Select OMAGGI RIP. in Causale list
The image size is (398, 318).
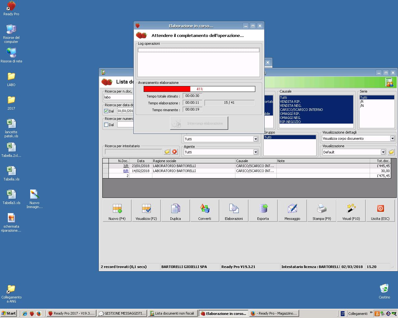[316, 114]
